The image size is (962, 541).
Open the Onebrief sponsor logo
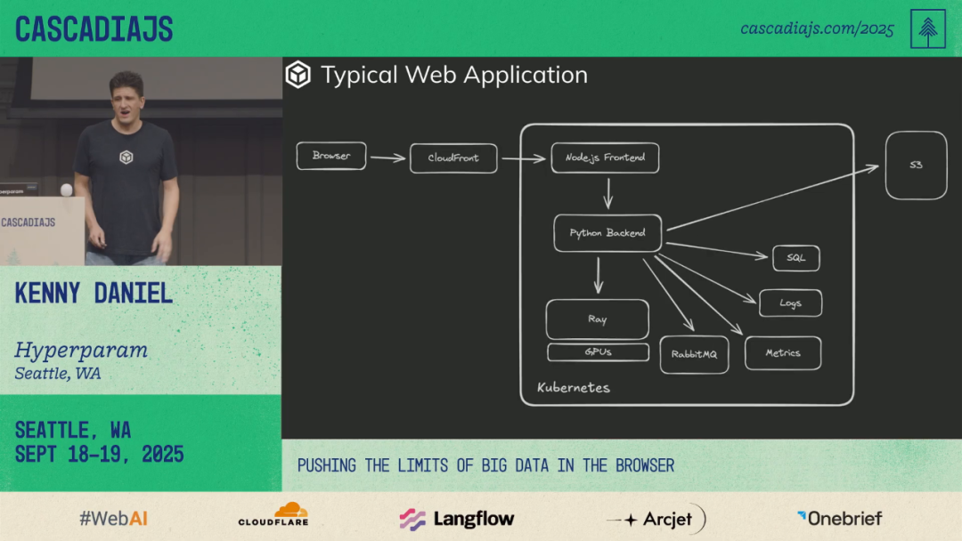pyautogui.click(x=839, y=518)
